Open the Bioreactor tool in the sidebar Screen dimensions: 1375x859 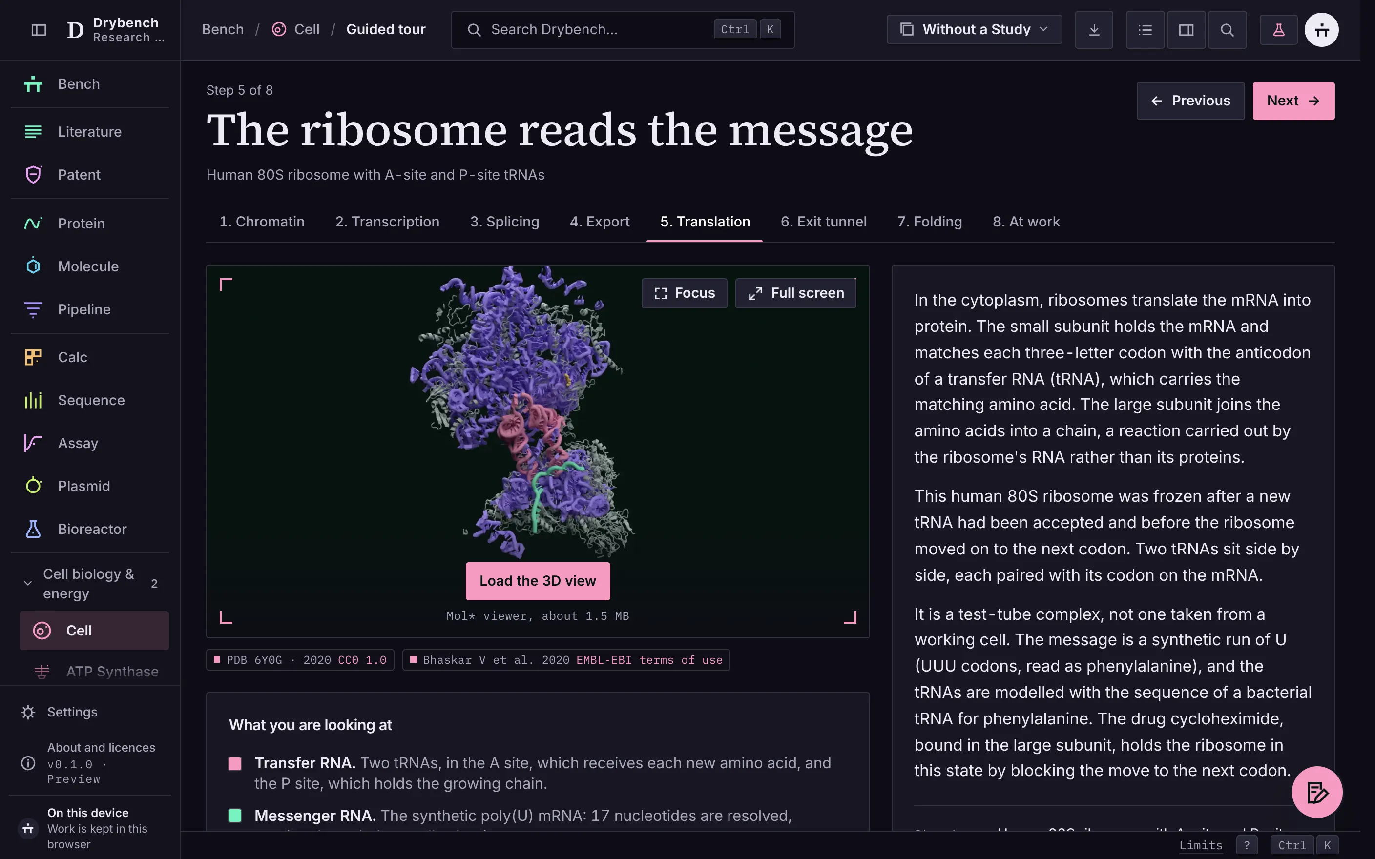coord(90,529)
